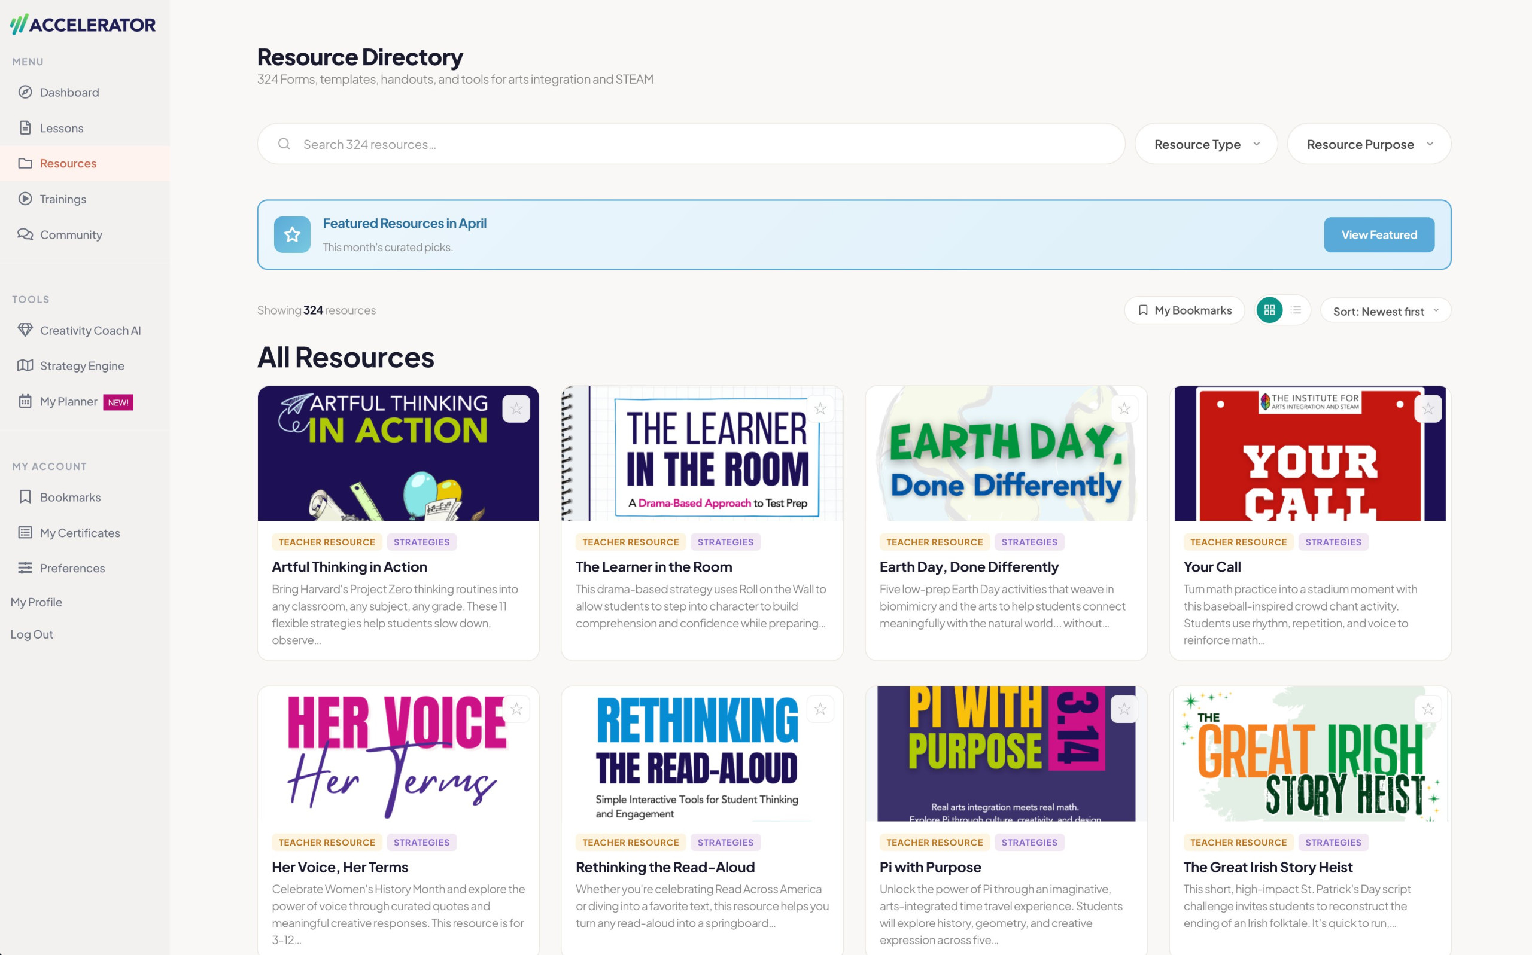
Task: Select Resources in the sidebar
Action: 85,163
